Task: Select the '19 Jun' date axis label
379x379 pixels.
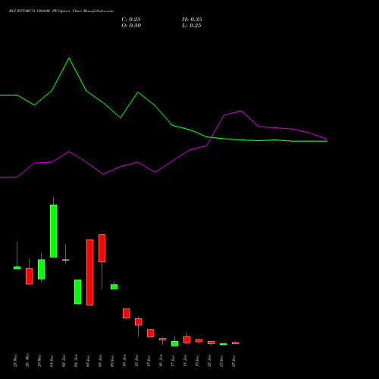Action: coord(198,361)
